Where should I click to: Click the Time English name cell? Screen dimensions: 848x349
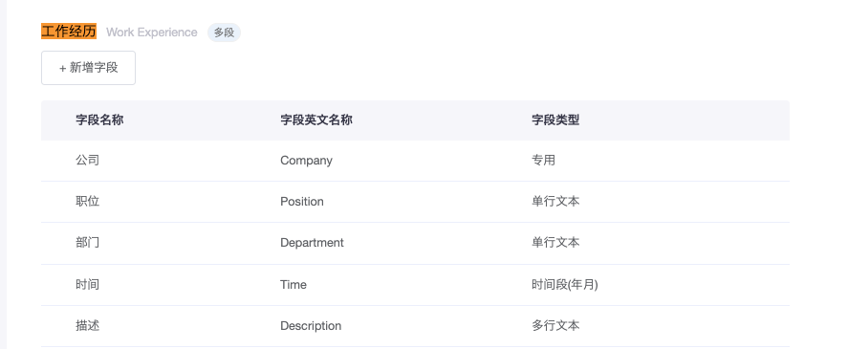pos(294,285)
